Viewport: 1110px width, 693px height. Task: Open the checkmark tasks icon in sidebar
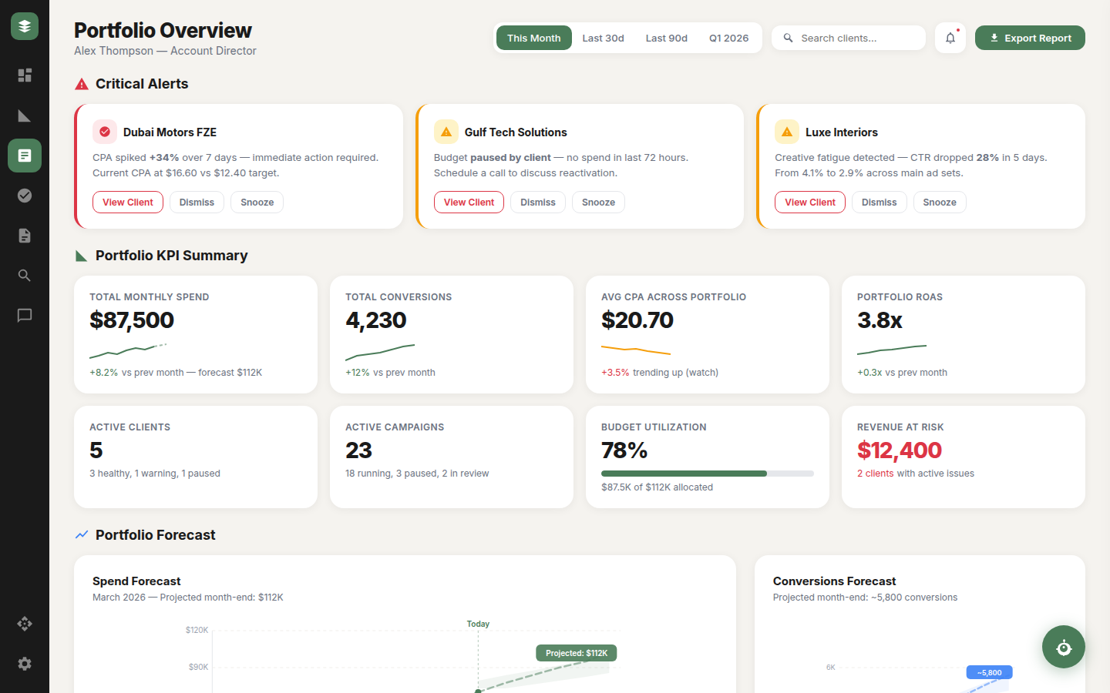(25, 196)
